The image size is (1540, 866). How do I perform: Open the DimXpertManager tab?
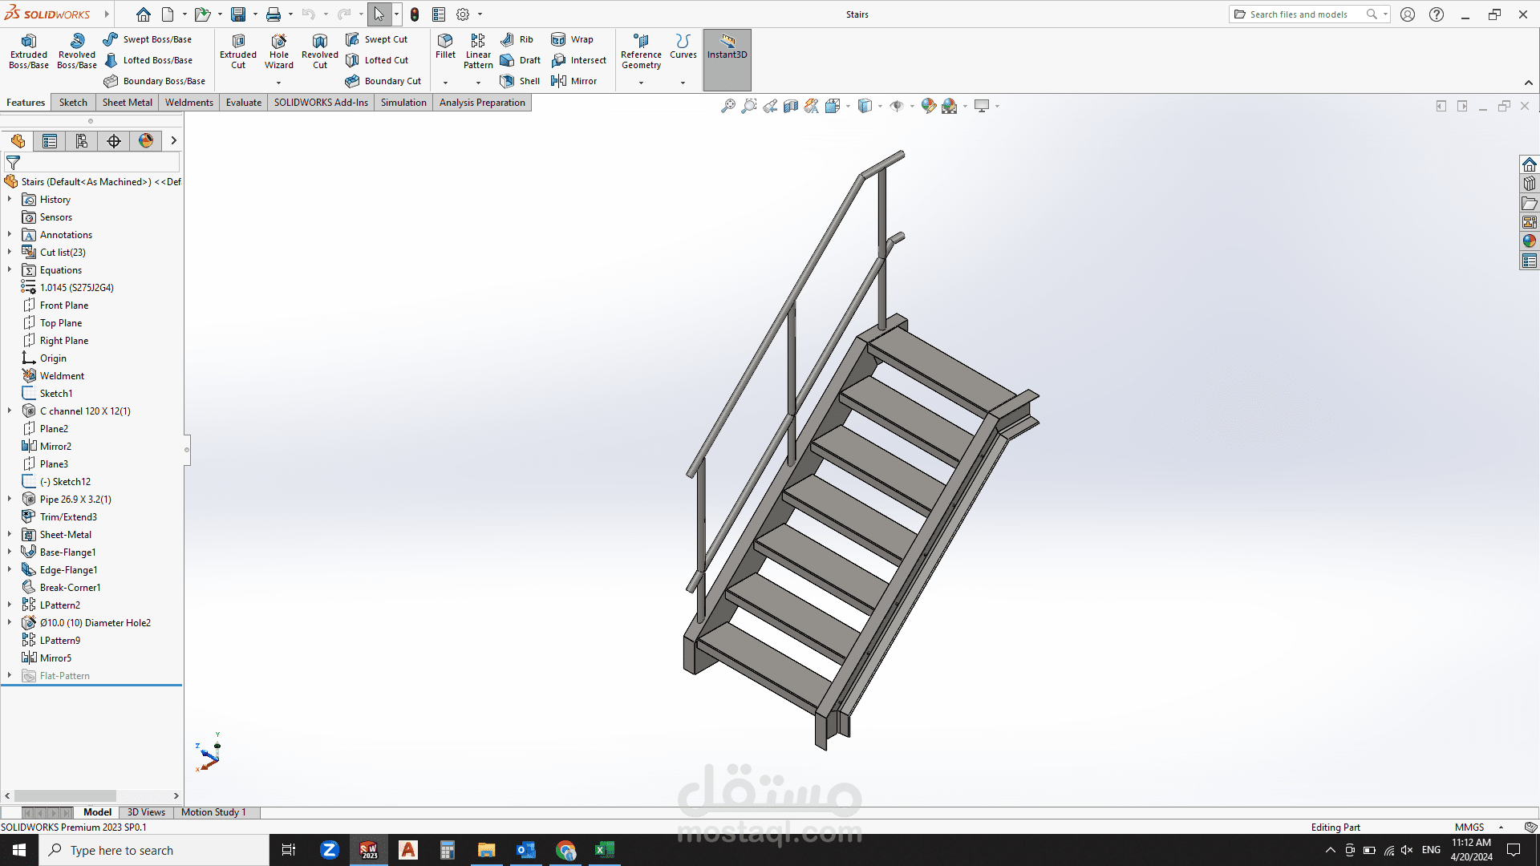click(114, 141)
